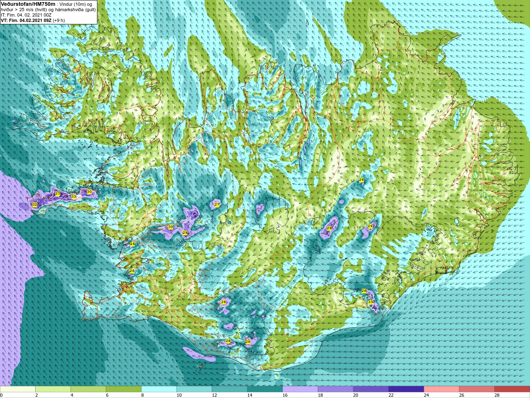
Task: Click the legend scale number 20
Action: pyautogui.click(x=355, y=395)
